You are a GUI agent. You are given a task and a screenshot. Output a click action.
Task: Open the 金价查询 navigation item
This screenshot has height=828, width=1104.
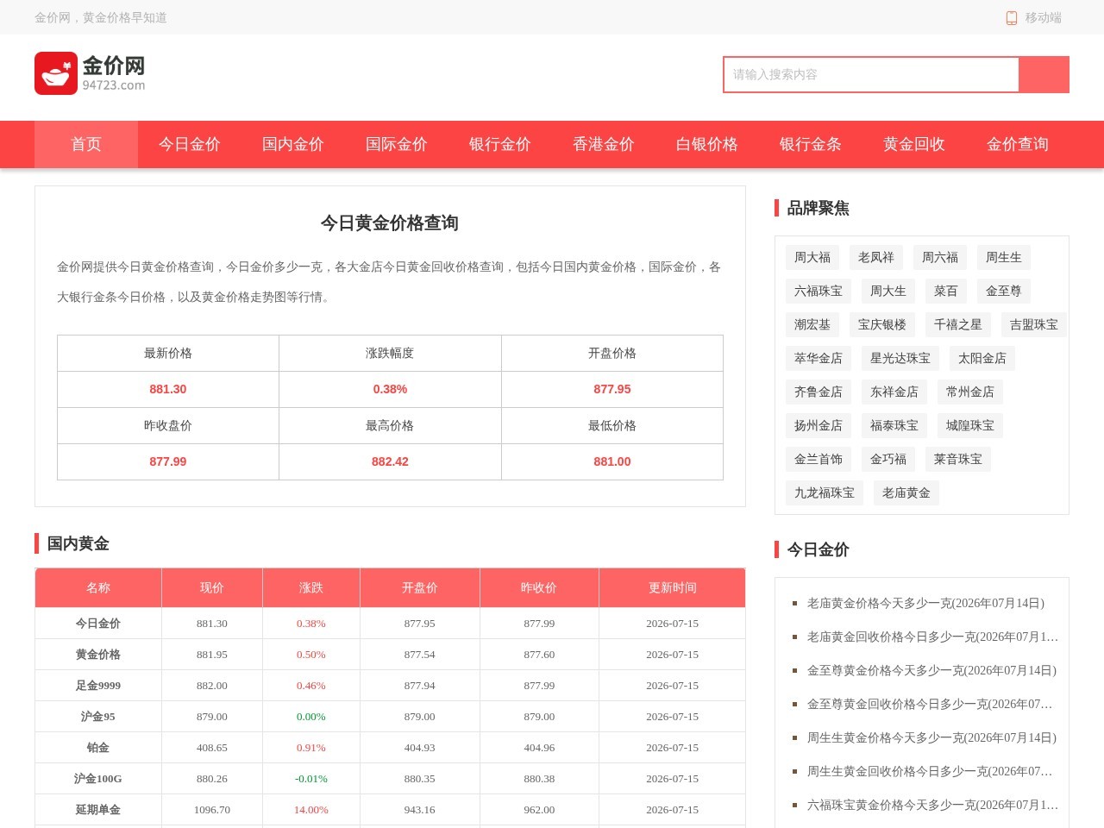coord(1018,144)
